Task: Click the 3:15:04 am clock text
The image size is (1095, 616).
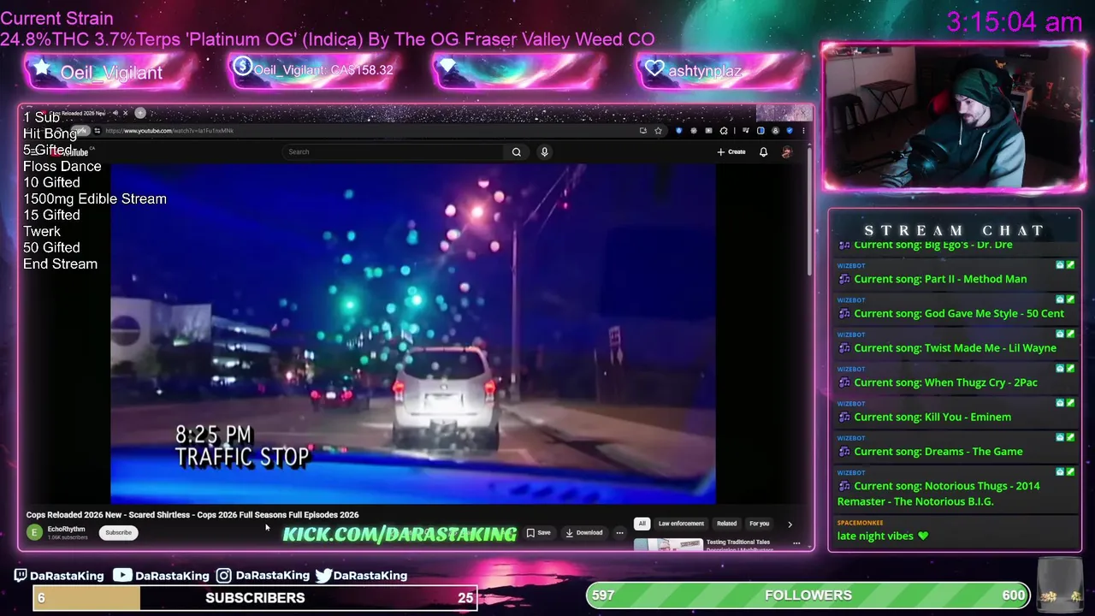Action: click(1015, 22)
